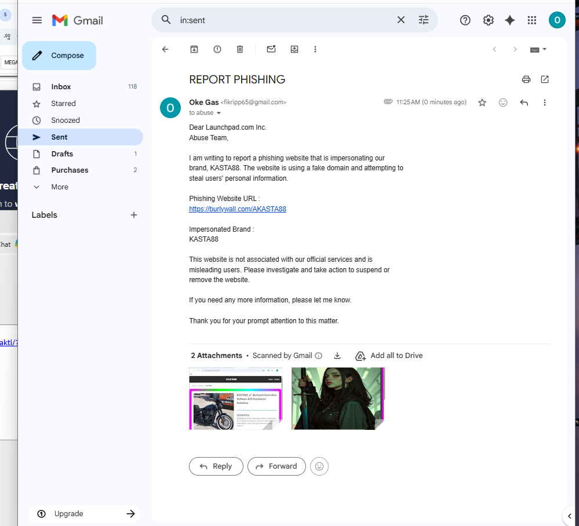This screenshot has height=526, width=579.
Task: Open the Google account avatar
Action: (557, 20)
